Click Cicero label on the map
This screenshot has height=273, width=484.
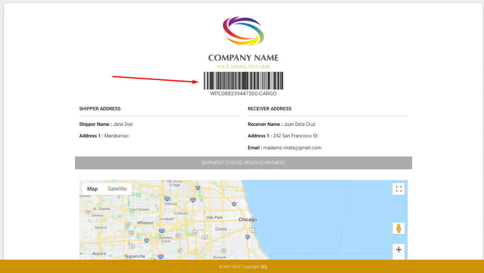[221, 229]
